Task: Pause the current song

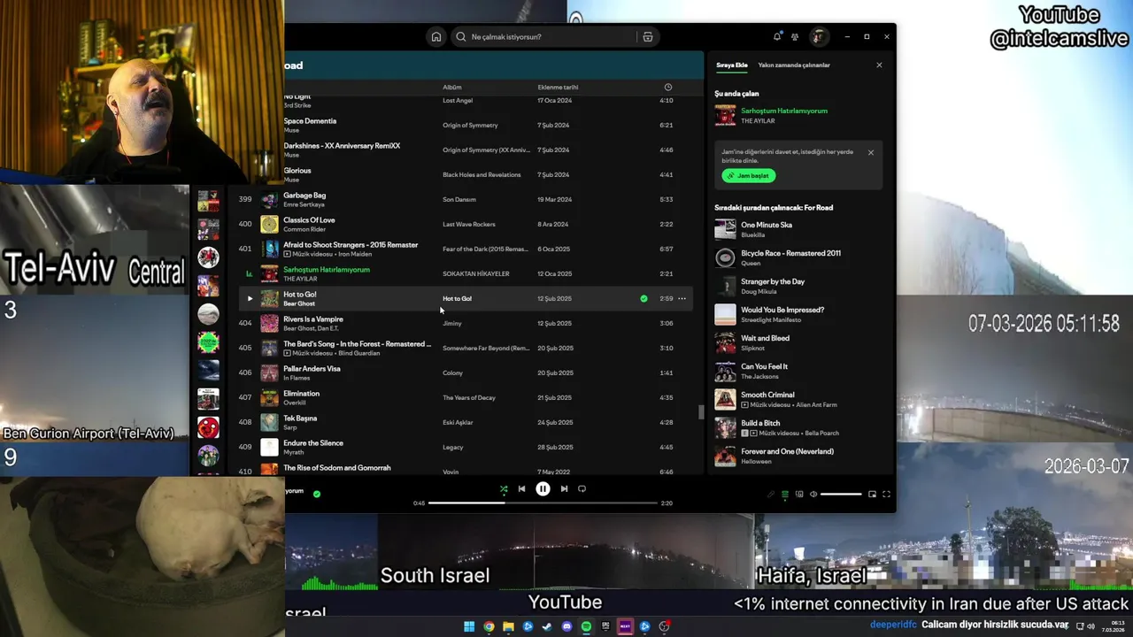Action: click(543, 488)
